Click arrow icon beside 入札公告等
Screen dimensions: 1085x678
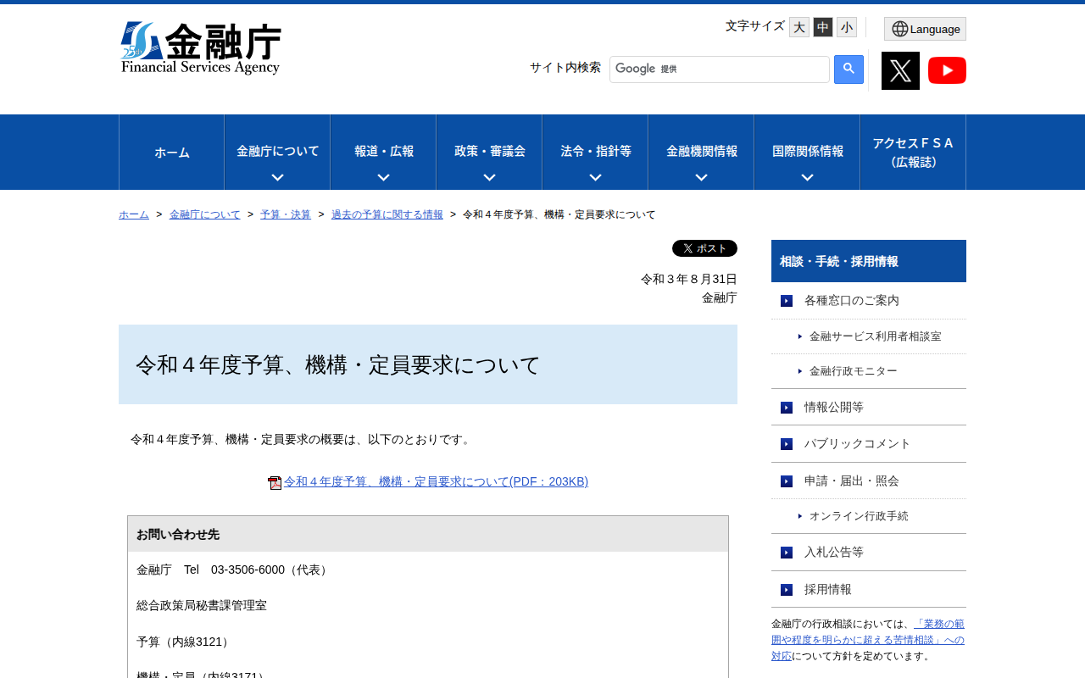787,553
